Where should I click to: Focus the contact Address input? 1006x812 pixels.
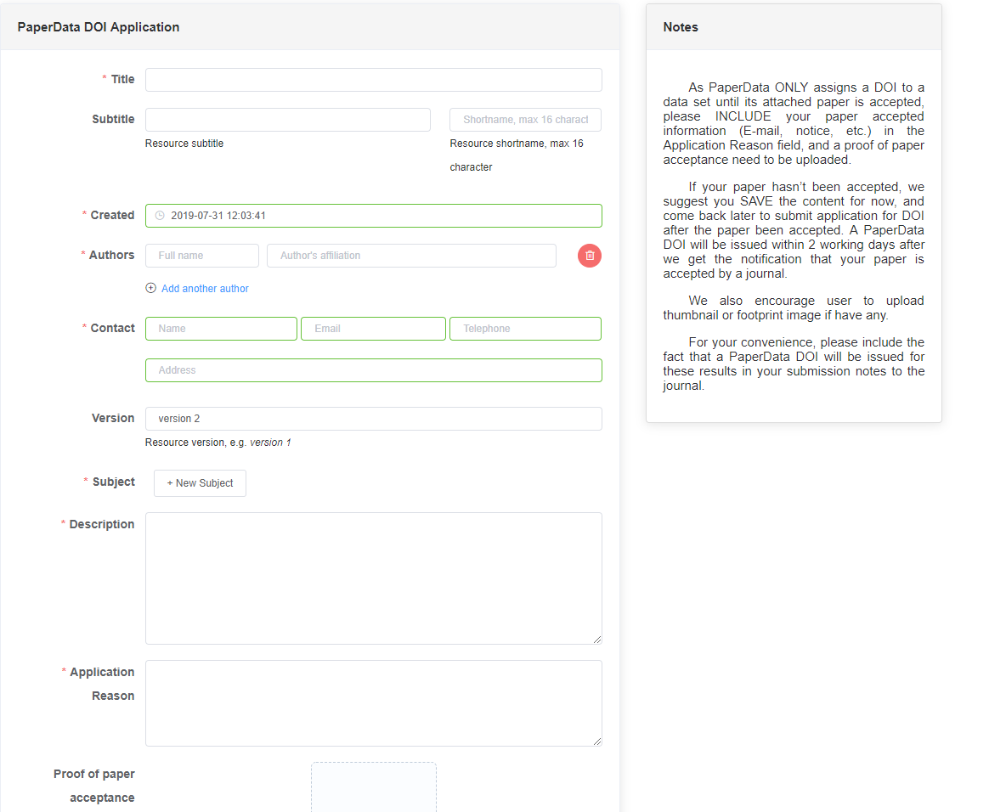(373, 370)
